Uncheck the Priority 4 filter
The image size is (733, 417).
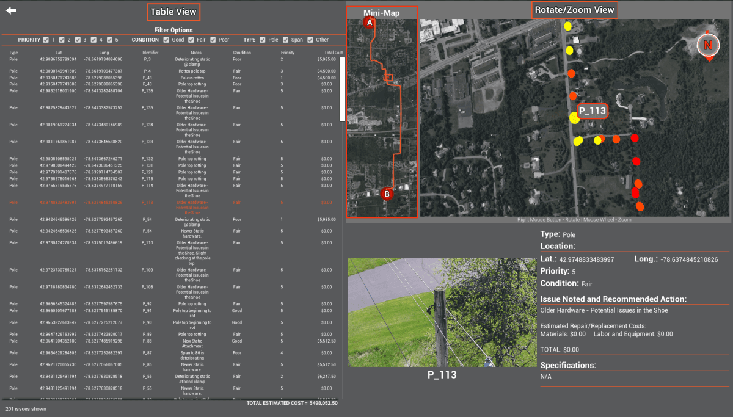click(94, 40)
